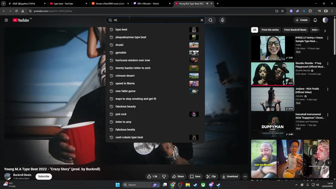Pick 'hurricane wisdom over now' suggestion
The image size is (336, 189).
click(x=155, y=60)
